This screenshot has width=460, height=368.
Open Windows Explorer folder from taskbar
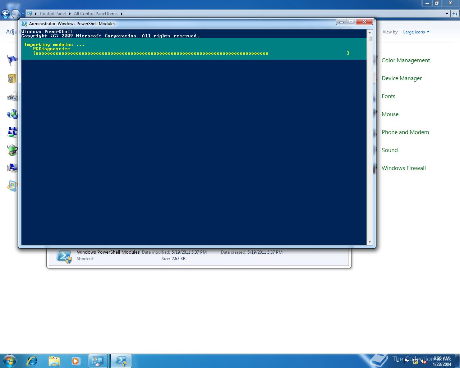pos(54,361)
